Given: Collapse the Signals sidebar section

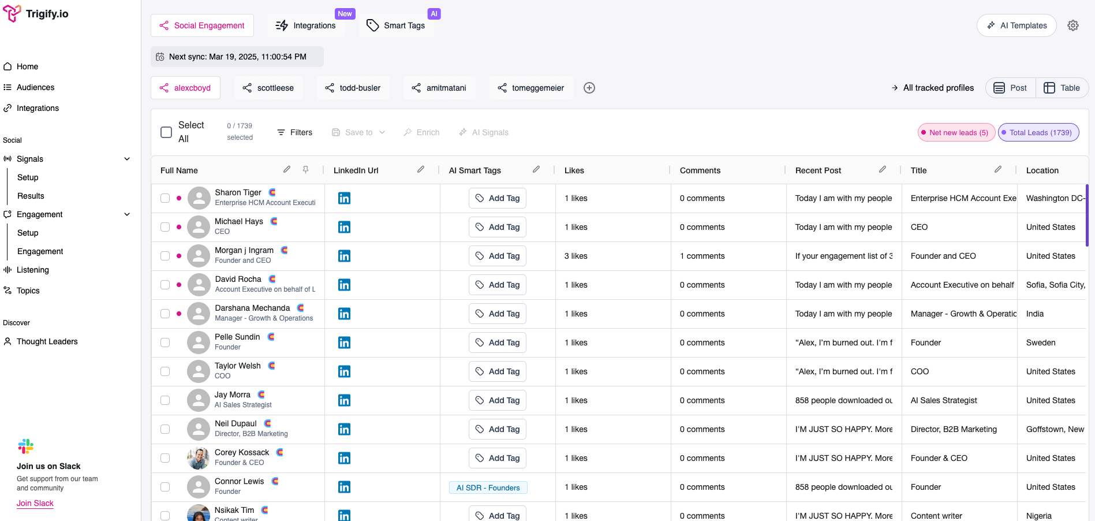Looking at the screenshot, I should 127,159.
